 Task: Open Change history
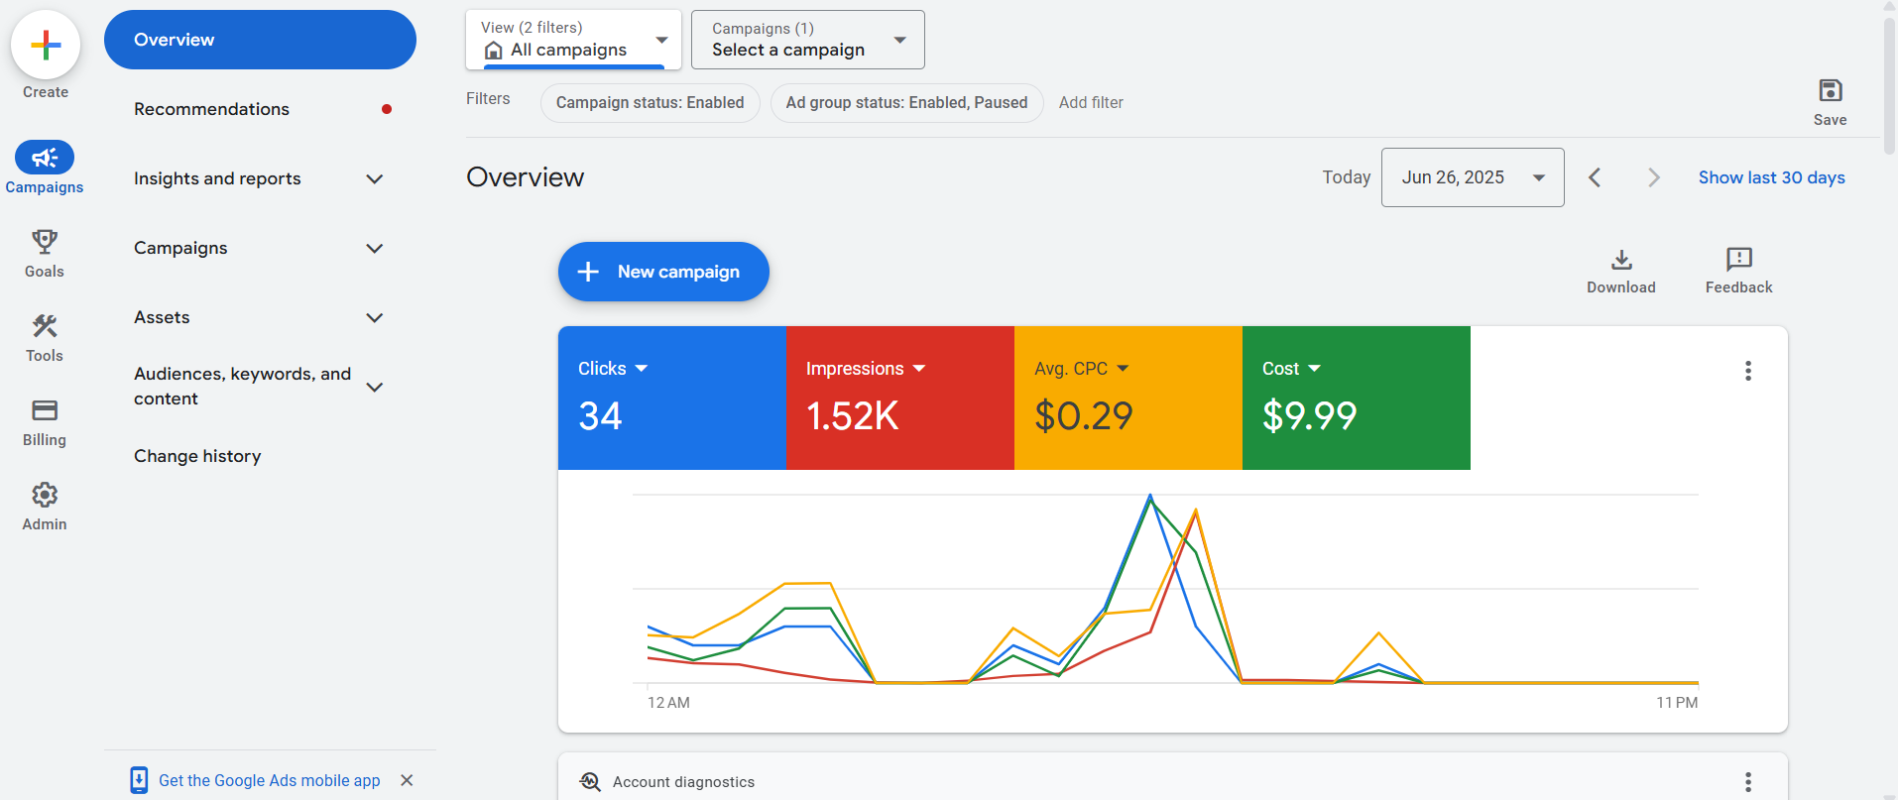[197, 456]
